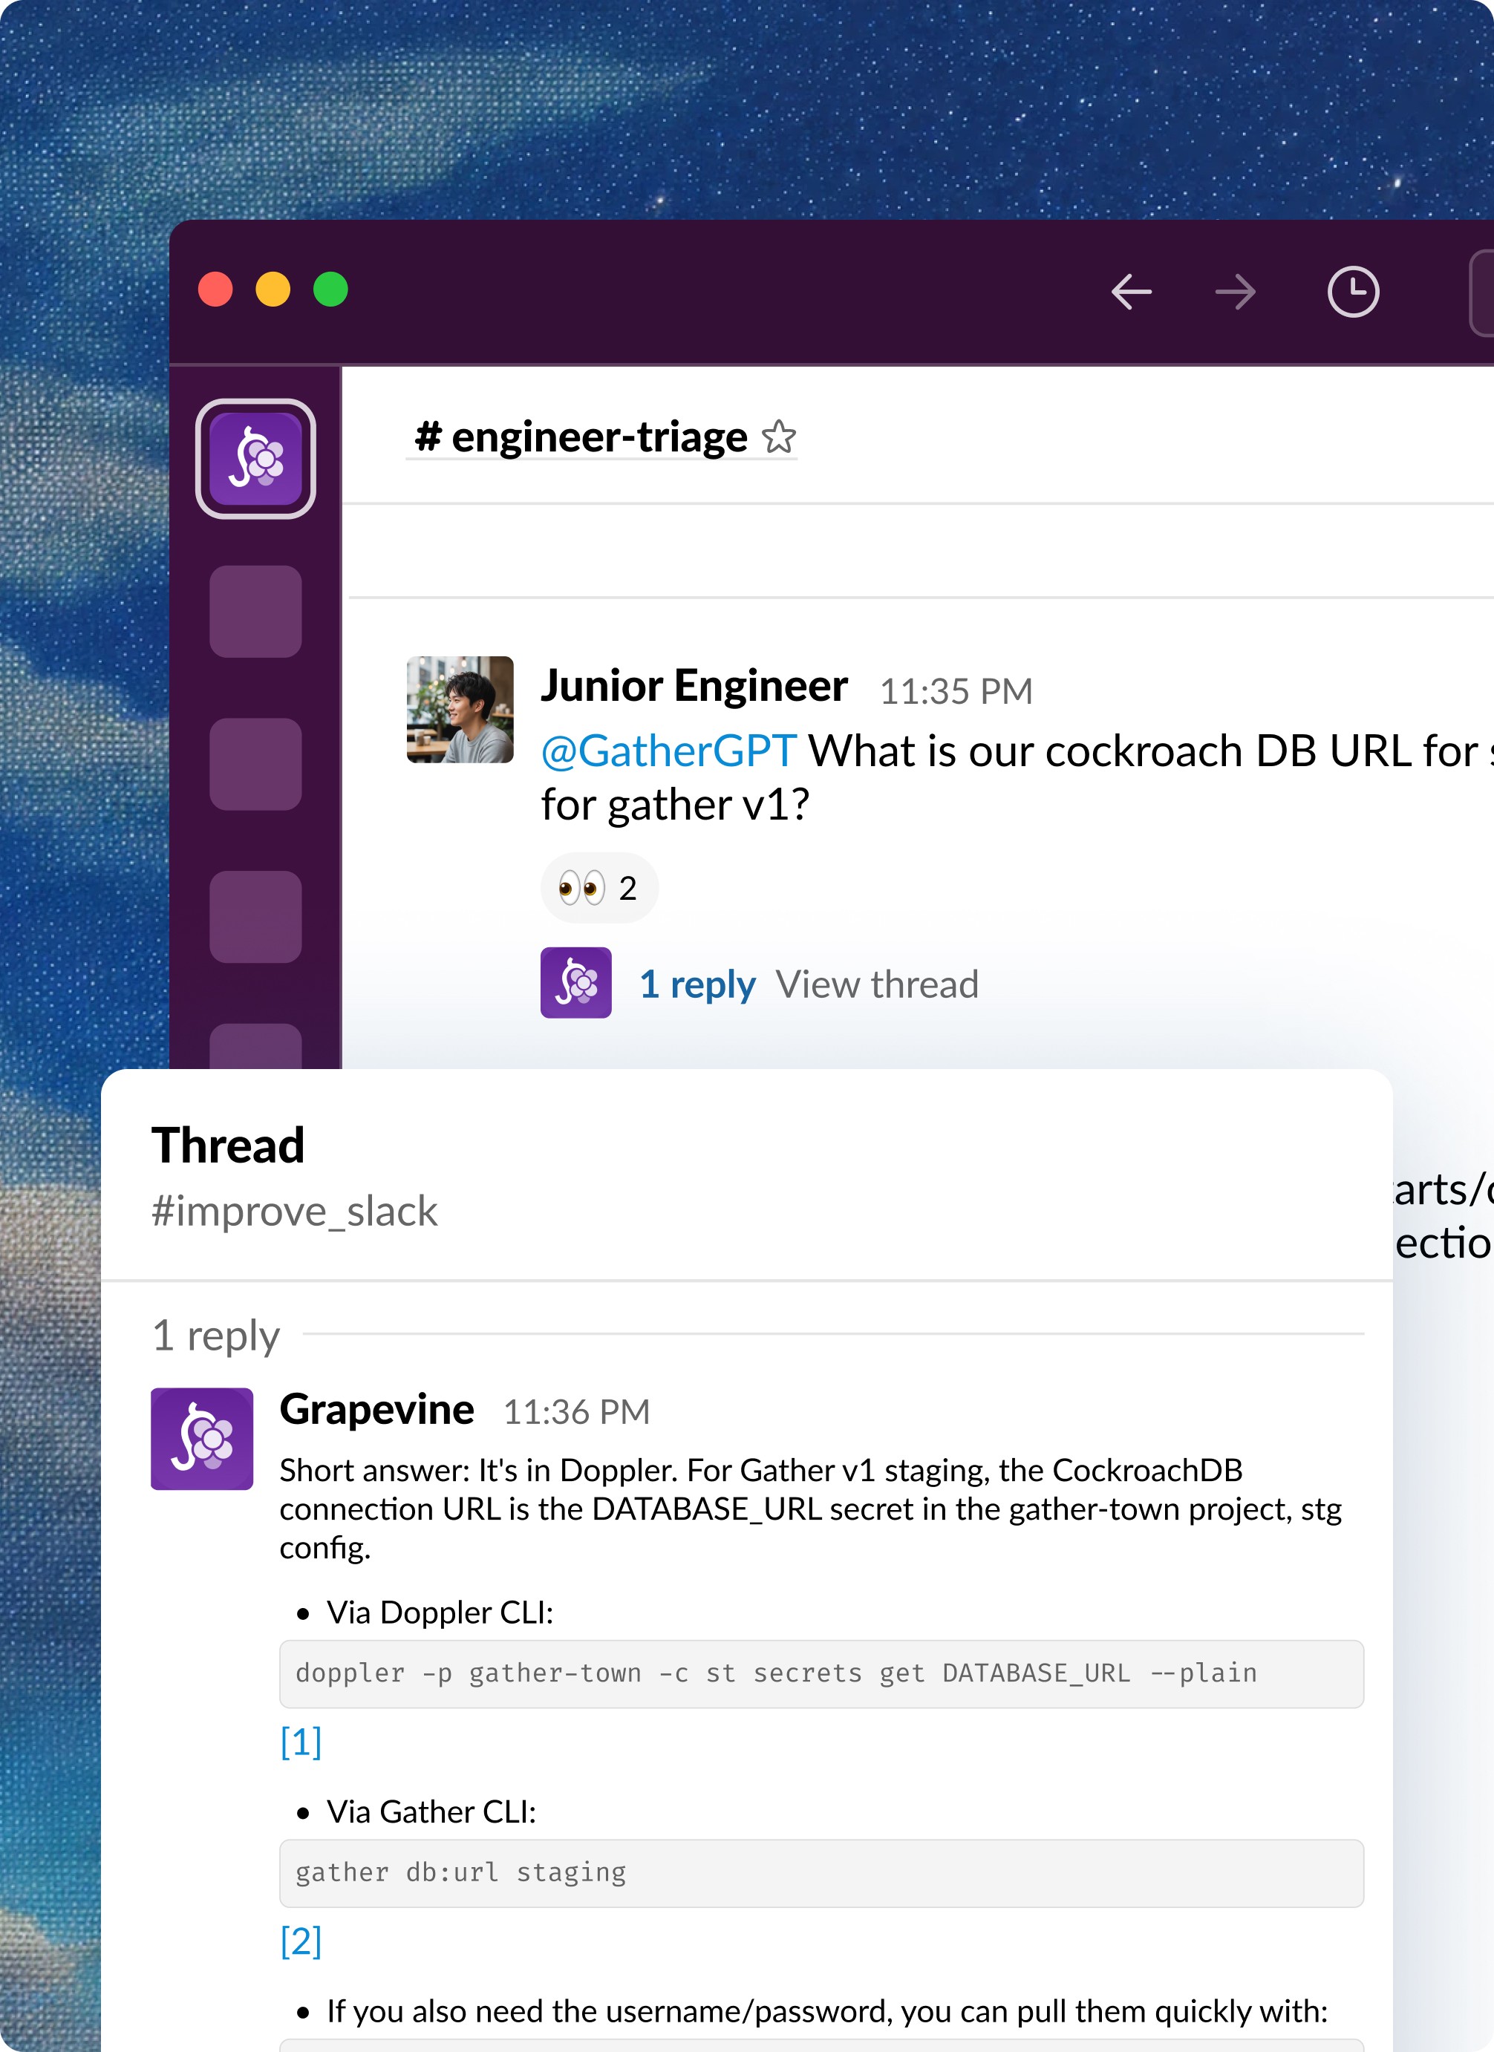Star the engineer-triage channel
The image size is (1494, 2052).
pyautogui.click(x=778, y=438)
